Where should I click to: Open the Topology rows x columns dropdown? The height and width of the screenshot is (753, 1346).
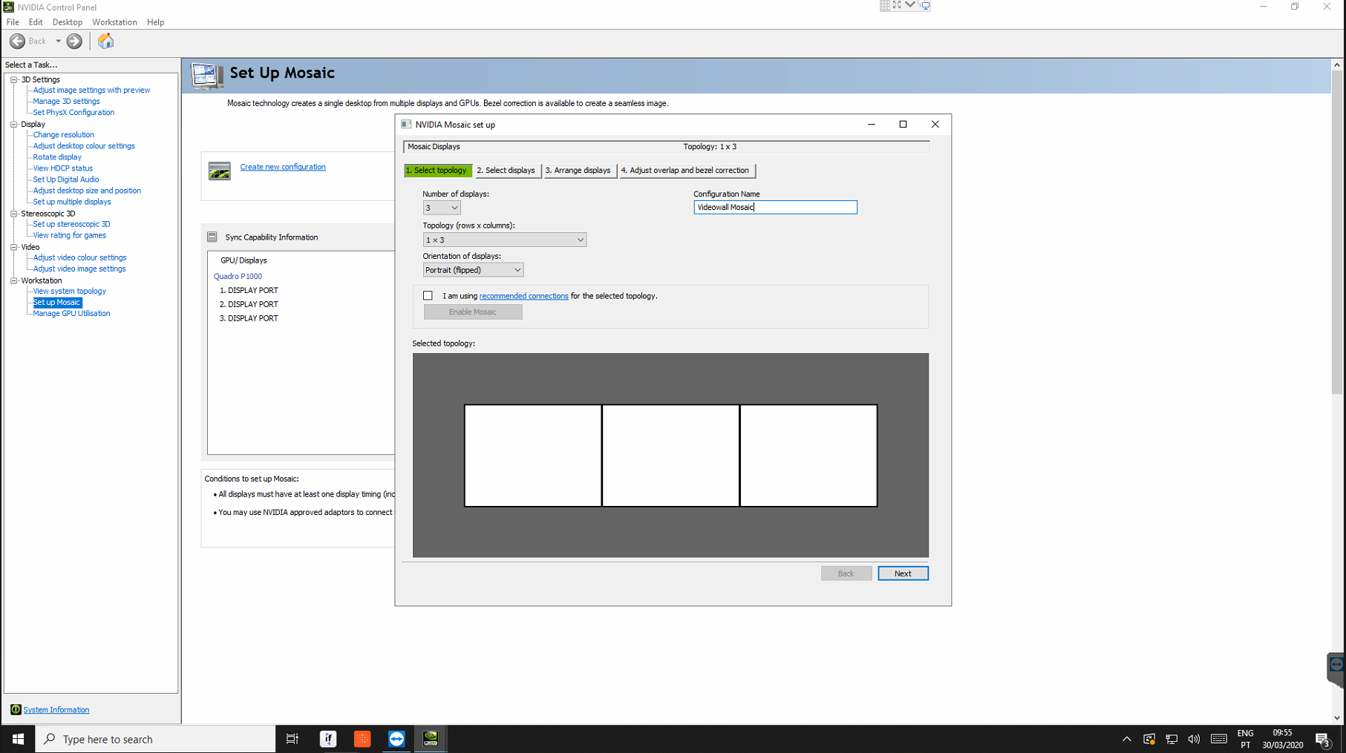coord(504,240)
